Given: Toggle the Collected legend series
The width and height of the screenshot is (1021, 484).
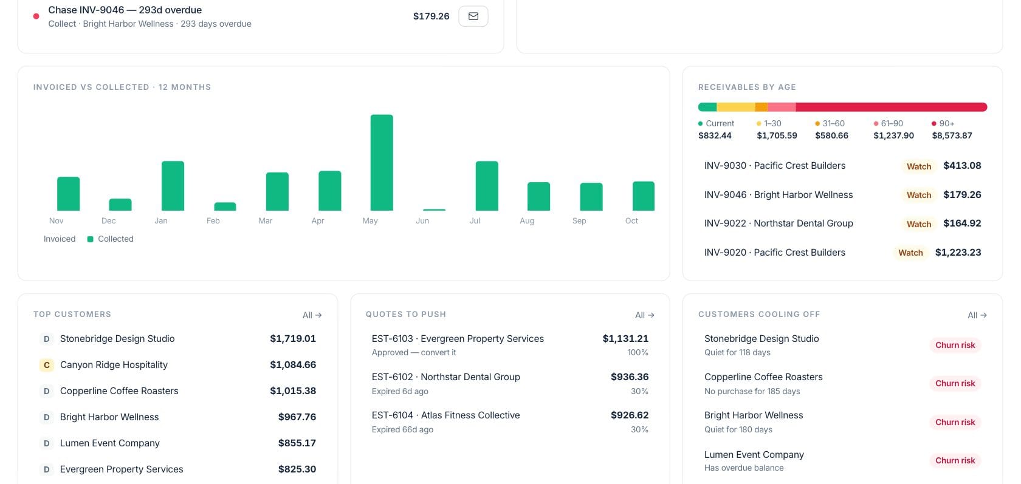Looking at the screenshot, I should [110, 239].
